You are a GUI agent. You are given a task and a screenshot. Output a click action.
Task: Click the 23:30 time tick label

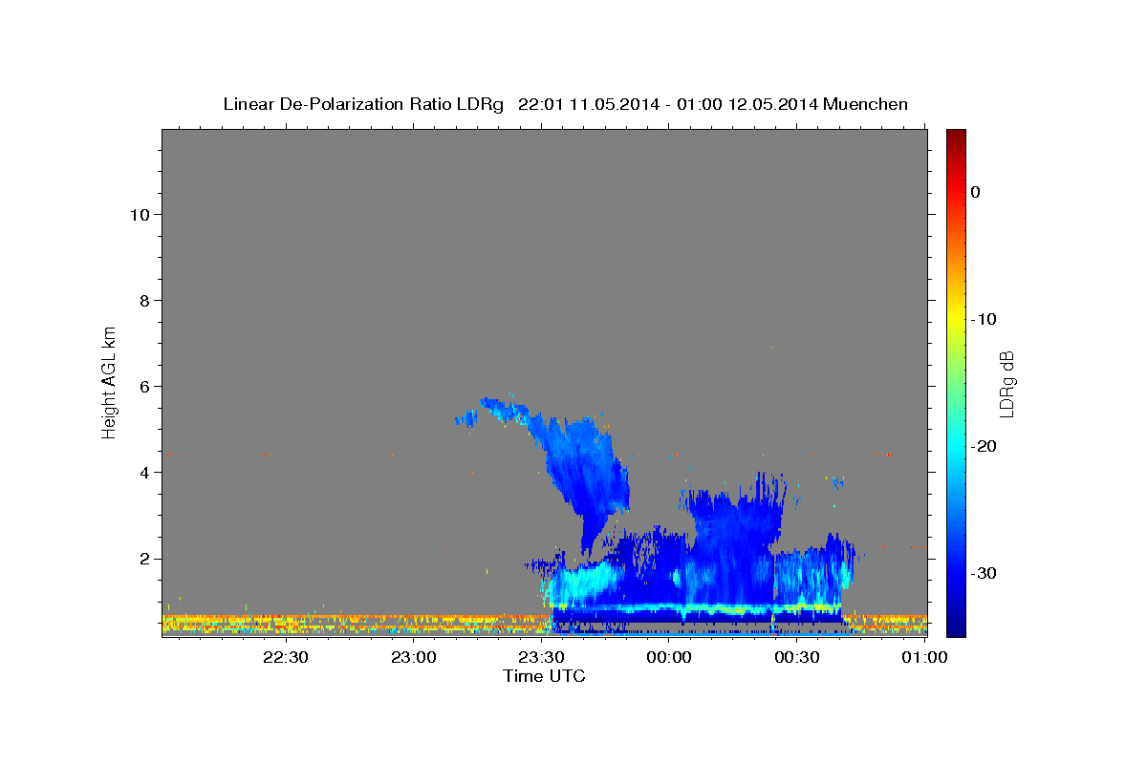541,657
